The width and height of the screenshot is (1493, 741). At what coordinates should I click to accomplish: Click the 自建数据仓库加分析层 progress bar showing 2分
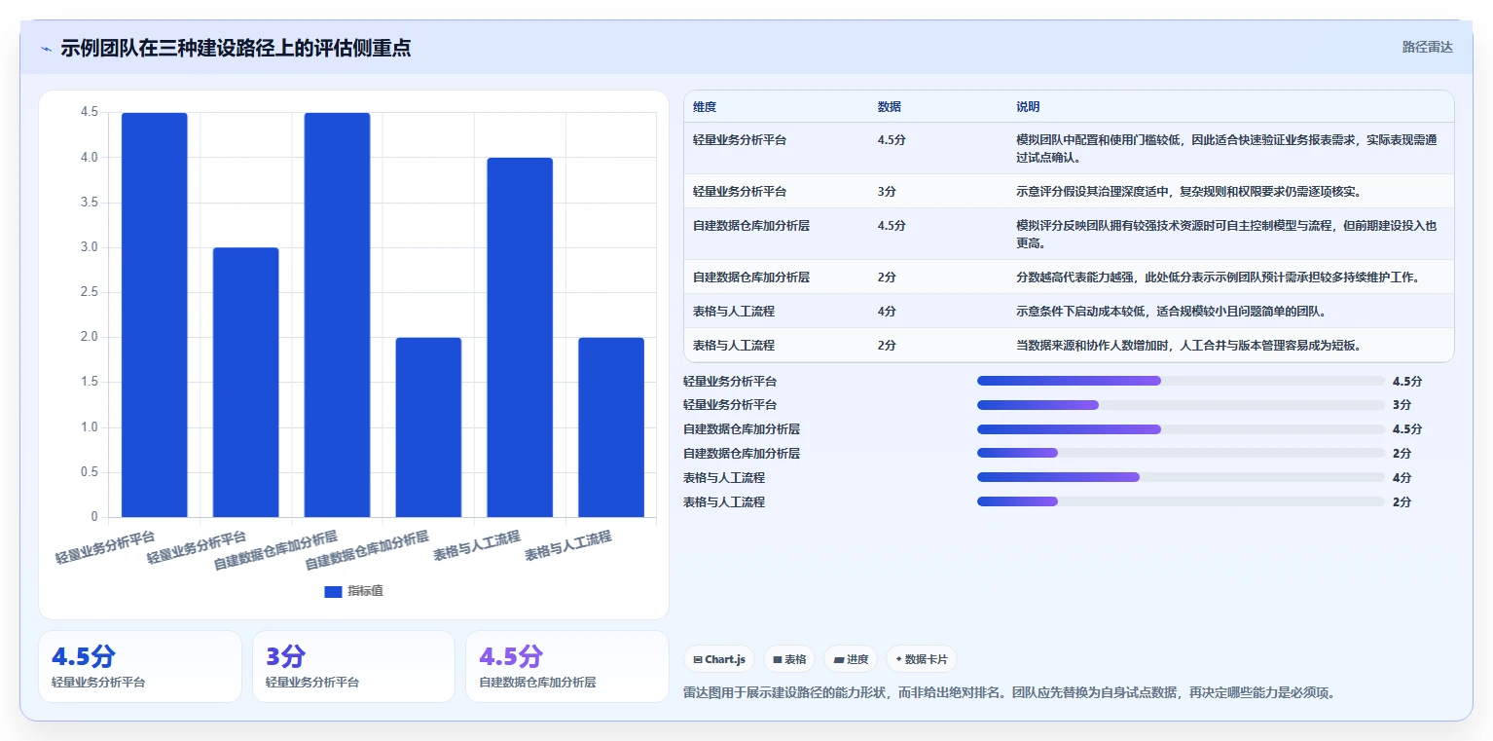1181,453
